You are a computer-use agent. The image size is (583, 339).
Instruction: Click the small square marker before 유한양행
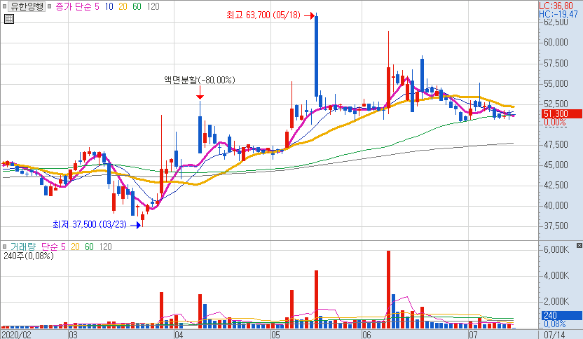tap(5, 6)
